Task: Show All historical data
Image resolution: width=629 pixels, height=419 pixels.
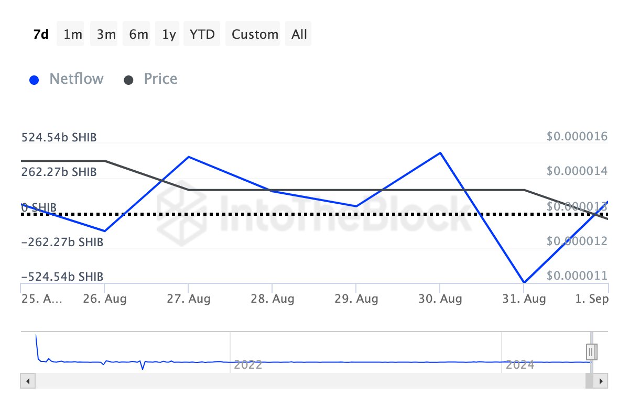Action: 299,35
